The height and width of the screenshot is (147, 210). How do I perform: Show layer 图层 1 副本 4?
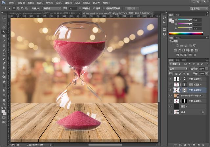click(x=170, y=84)
